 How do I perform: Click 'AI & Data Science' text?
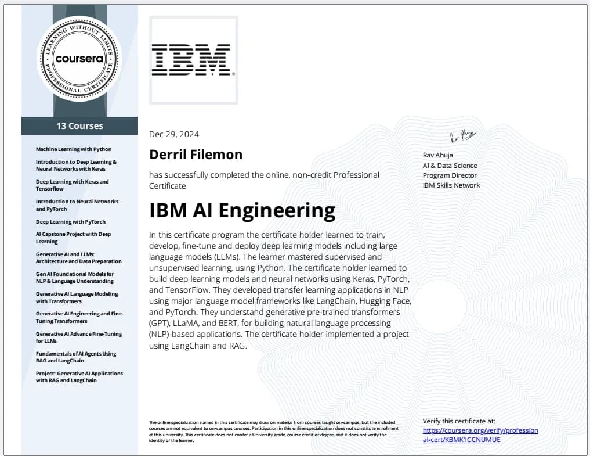point(450,166)
